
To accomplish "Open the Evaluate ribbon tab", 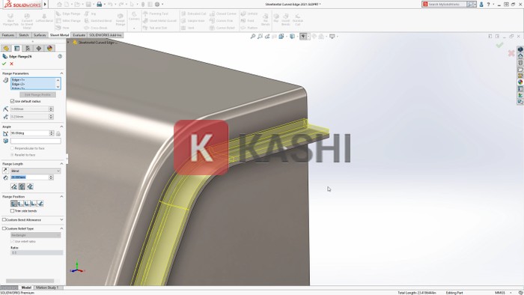I will 79,35.
